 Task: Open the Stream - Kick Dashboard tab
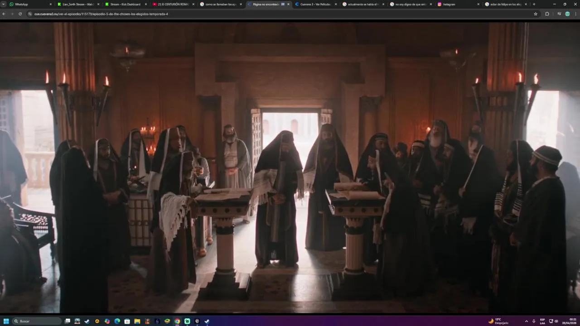pyautogui.click(x=126, y=4)
